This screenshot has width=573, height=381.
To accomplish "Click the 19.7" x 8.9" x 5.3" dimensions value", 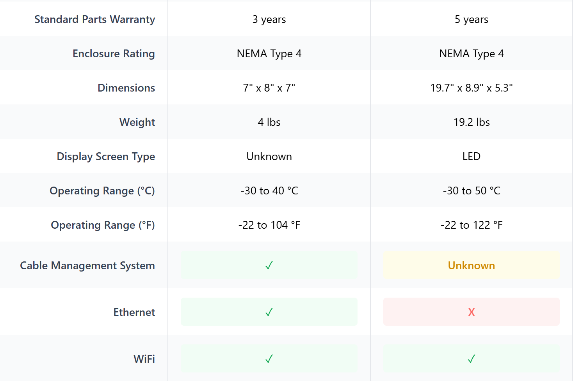I will (471, 88).
